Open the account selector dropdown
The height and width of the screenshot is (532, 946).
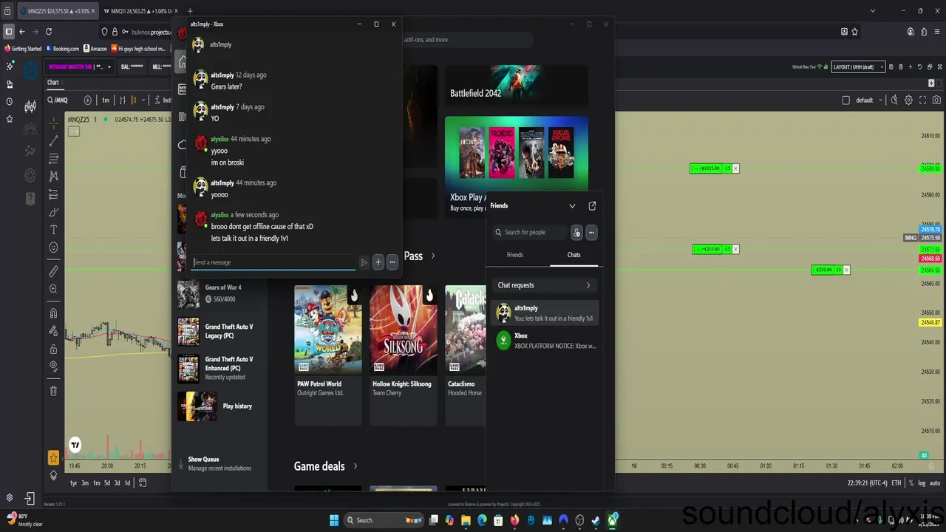click(x=80, y=66)
